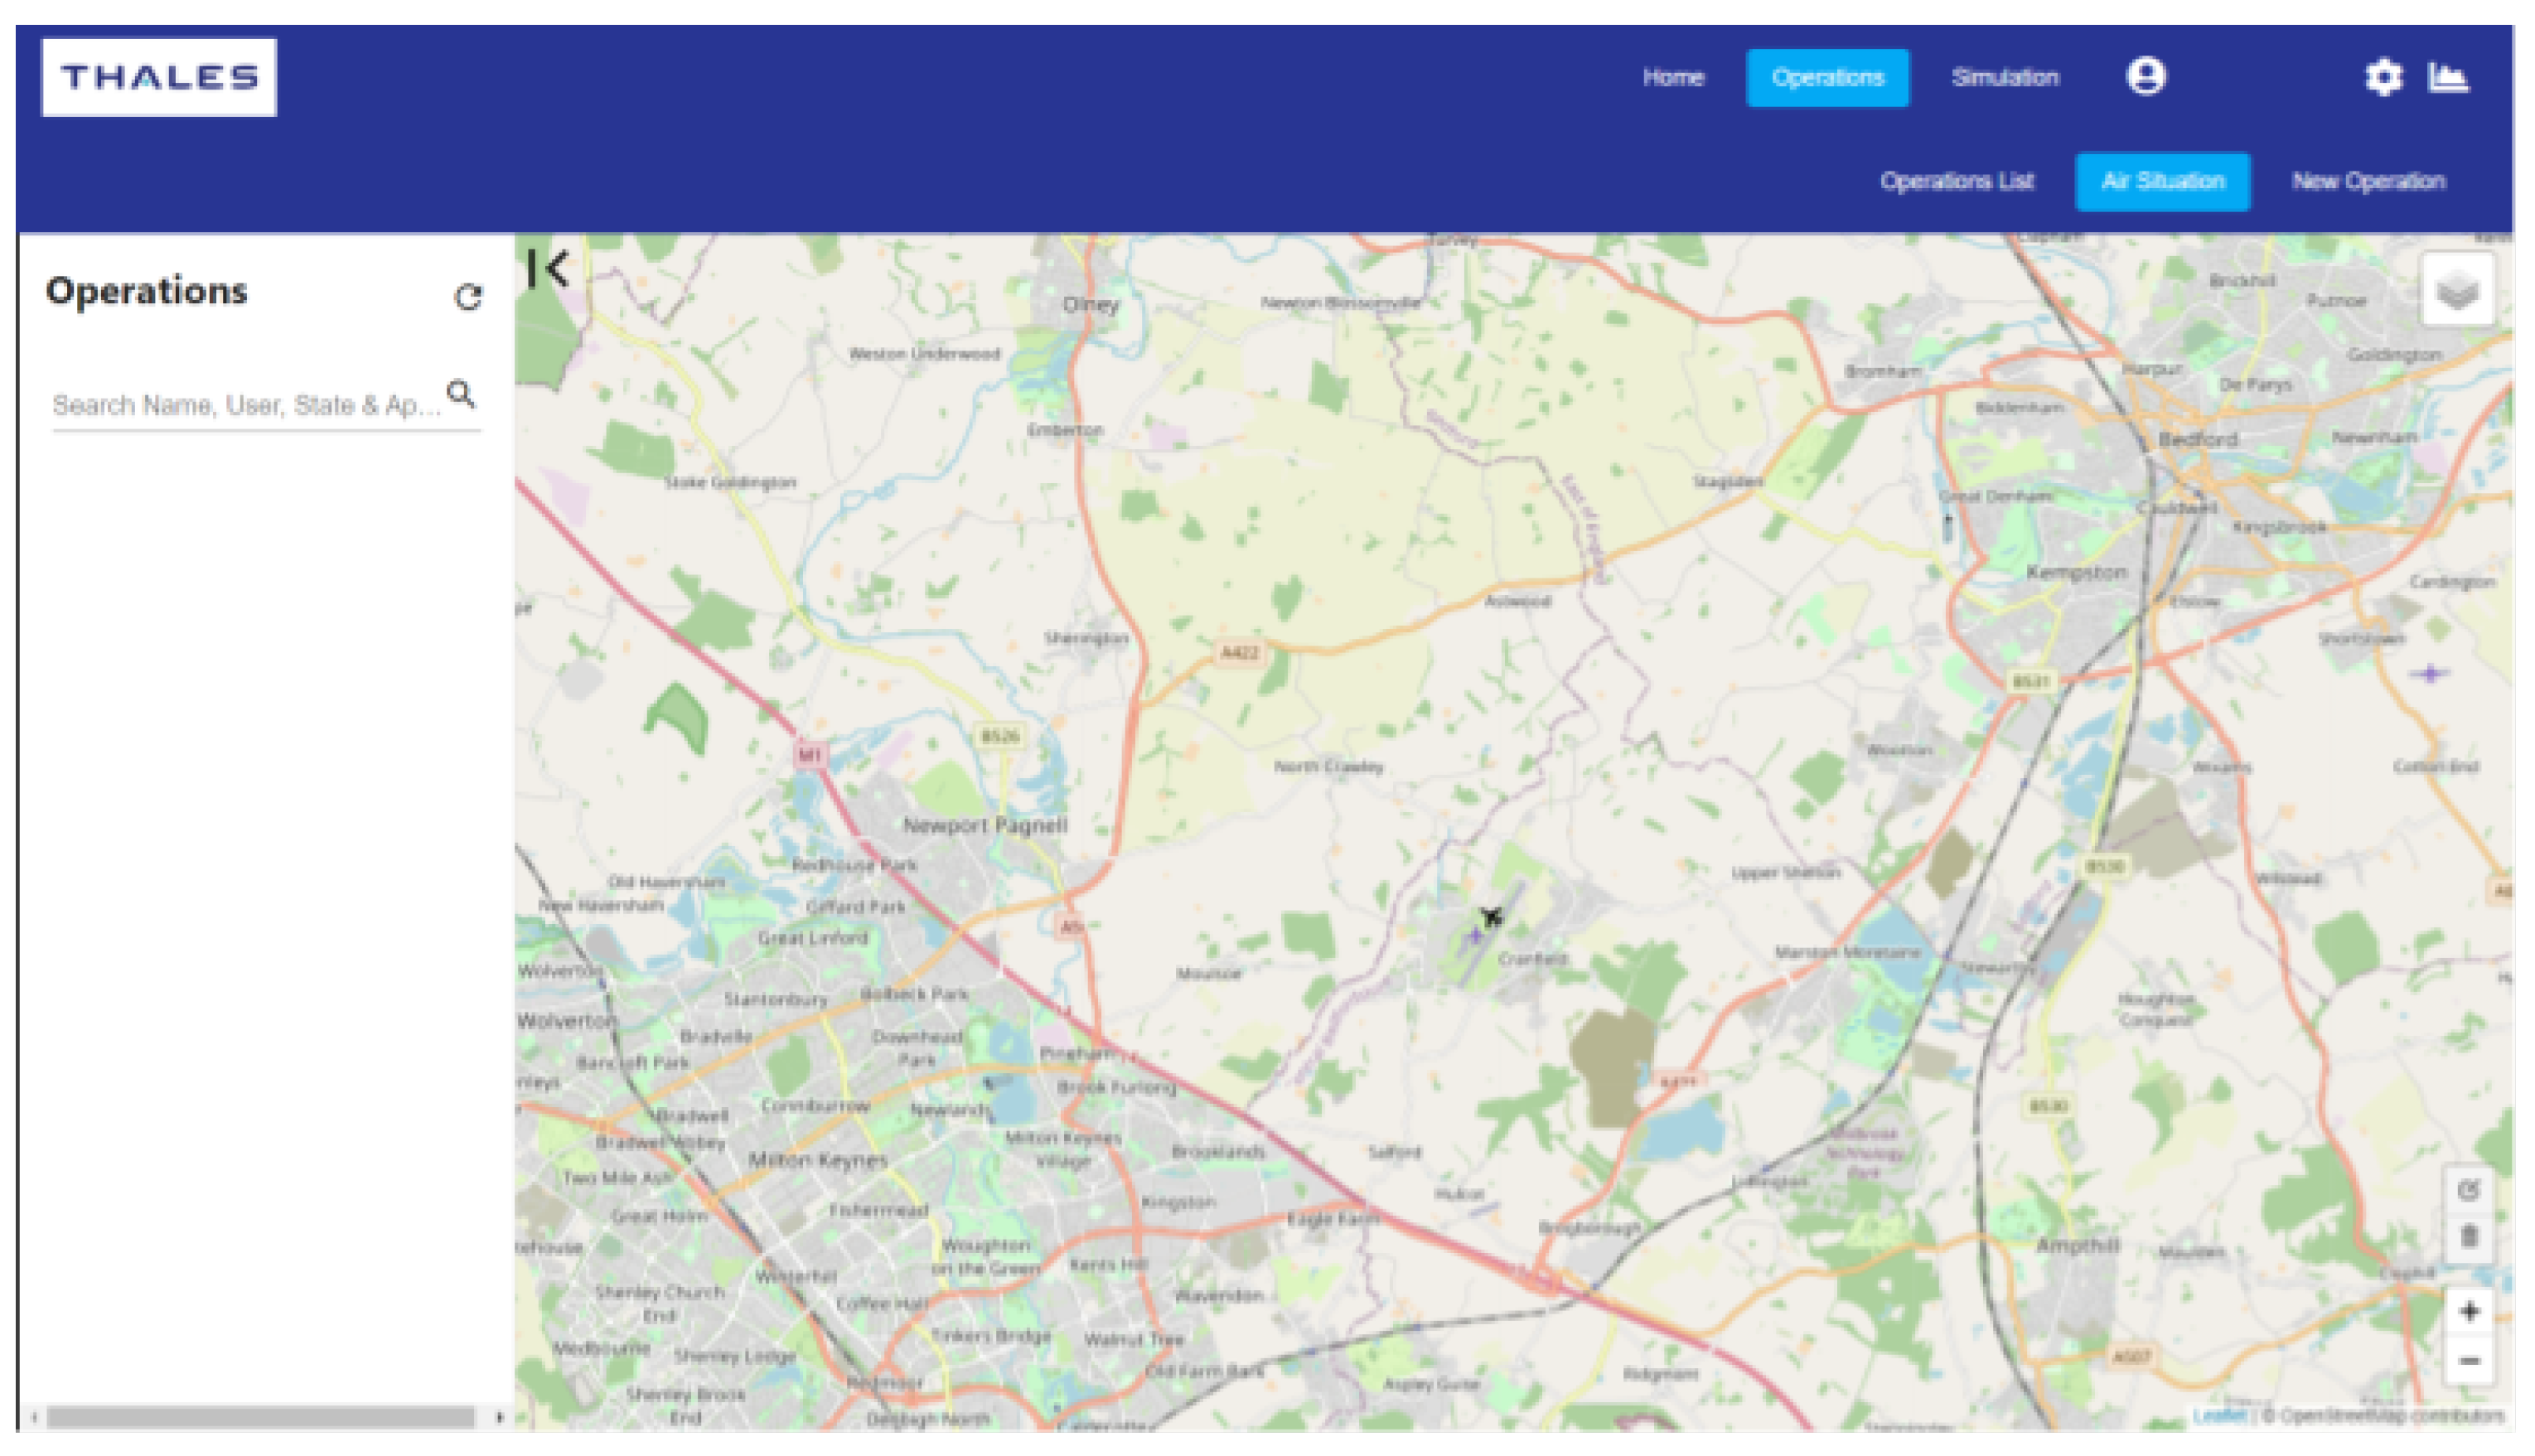The height and width of the screenshot is (1456, 2535).
Task: Click the Thales logo
Action: point(158,77)
